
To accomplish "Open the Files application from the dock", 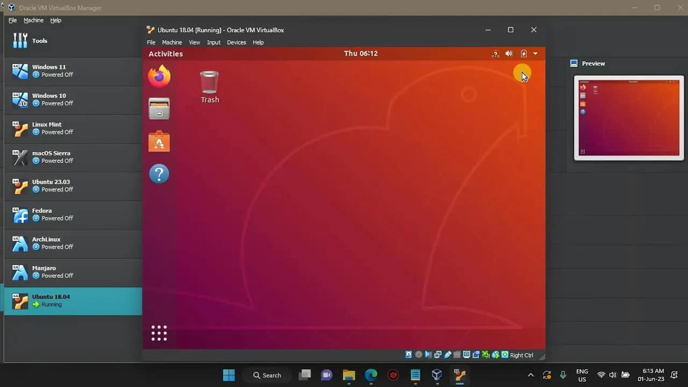I will coord(159,109).
